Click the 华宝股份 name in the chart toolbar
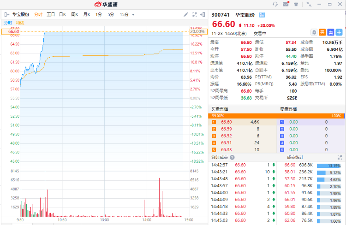 pos(21,15)
